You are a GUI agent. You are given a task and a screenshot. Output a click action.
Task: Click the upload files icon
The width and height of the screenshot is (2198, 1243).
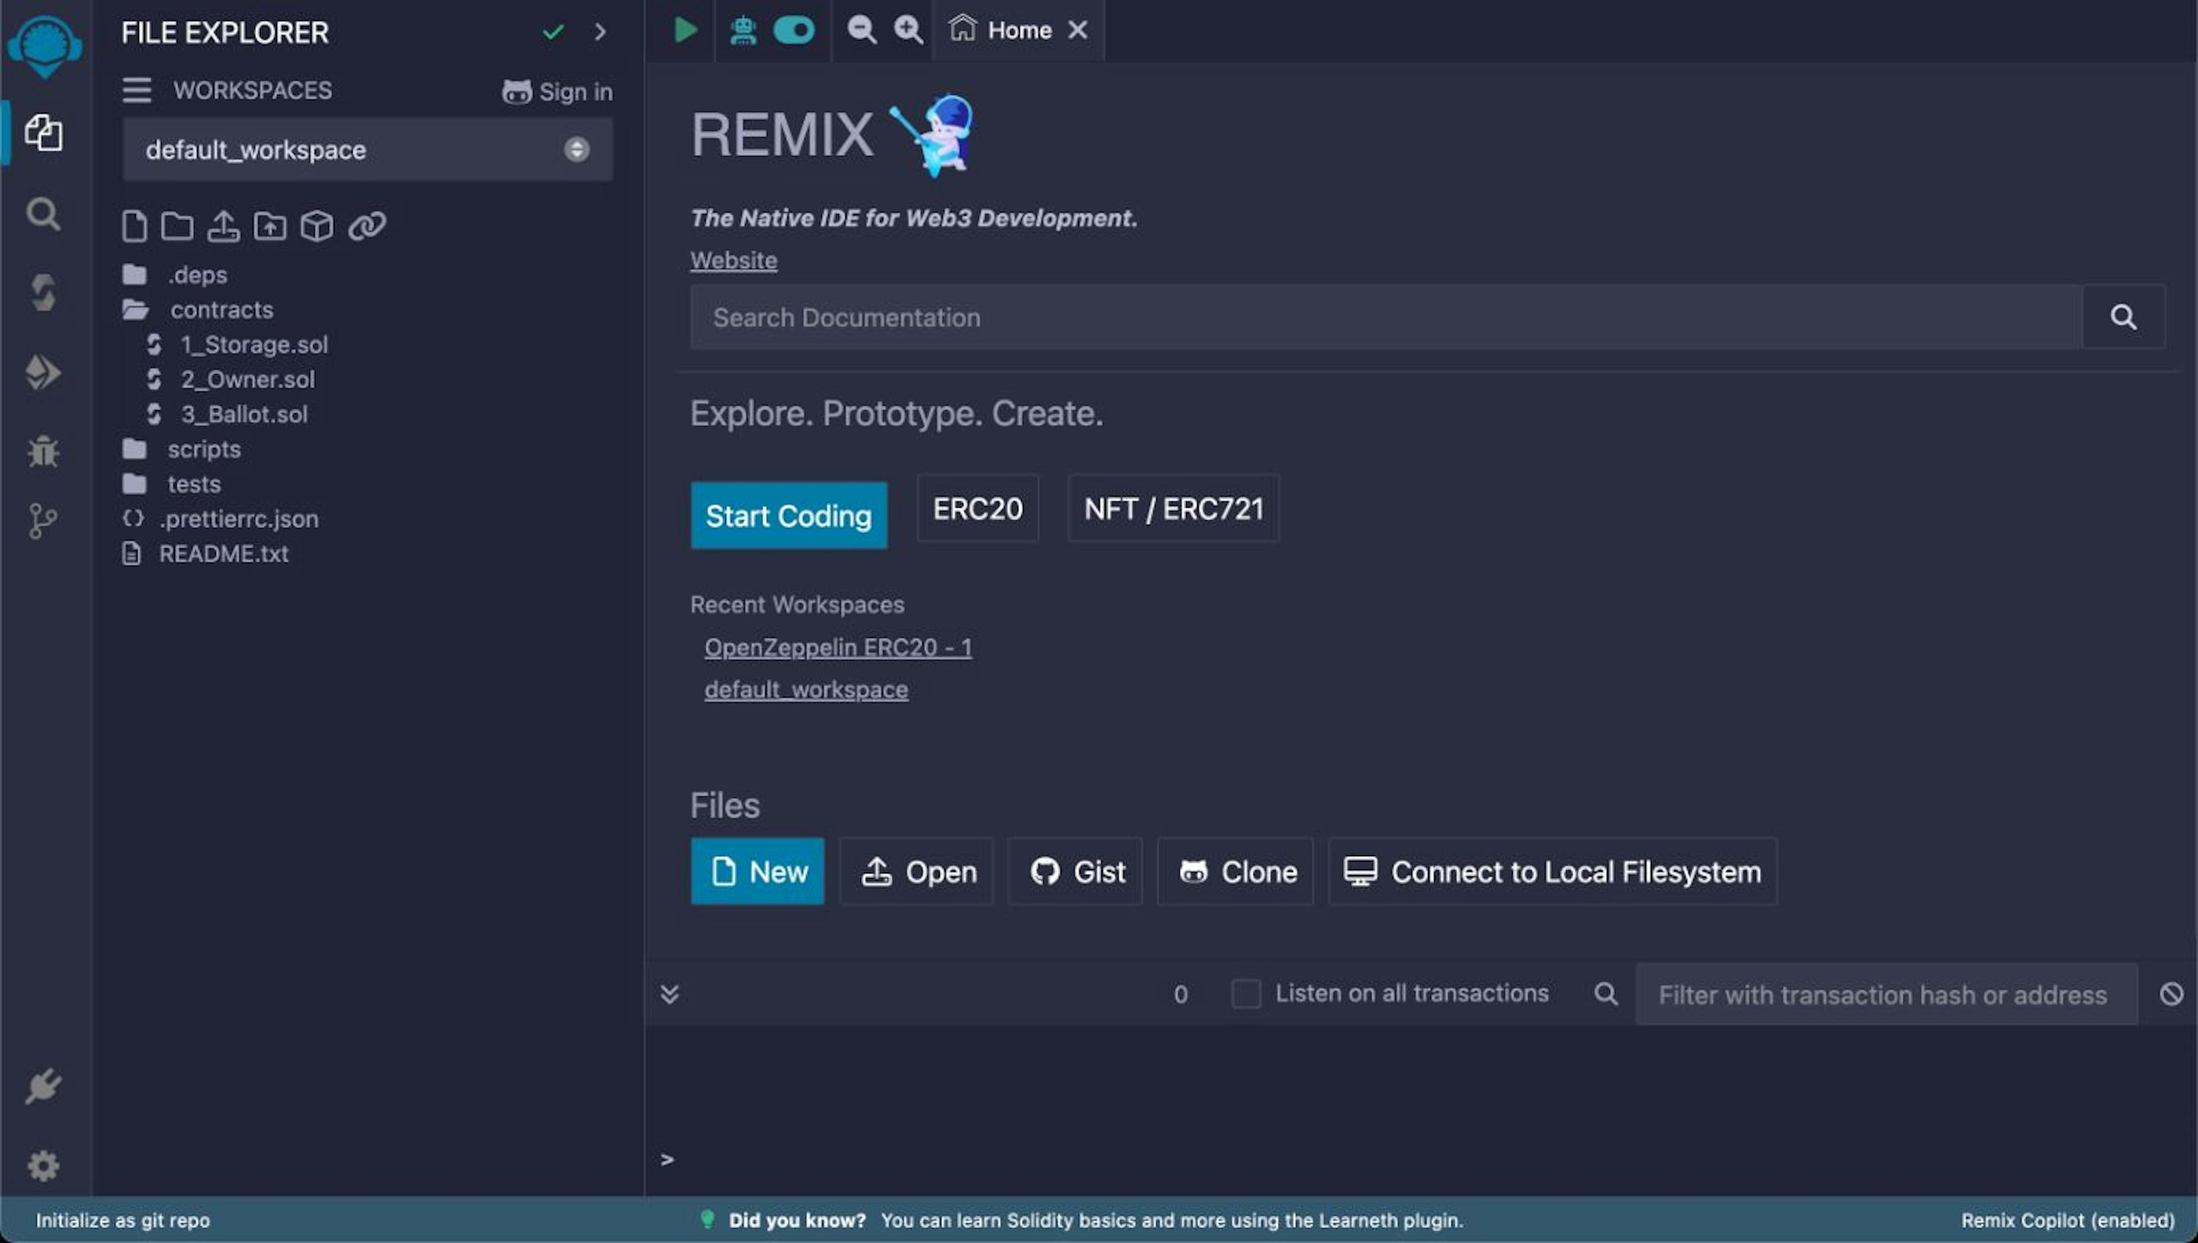click(224, 226)
